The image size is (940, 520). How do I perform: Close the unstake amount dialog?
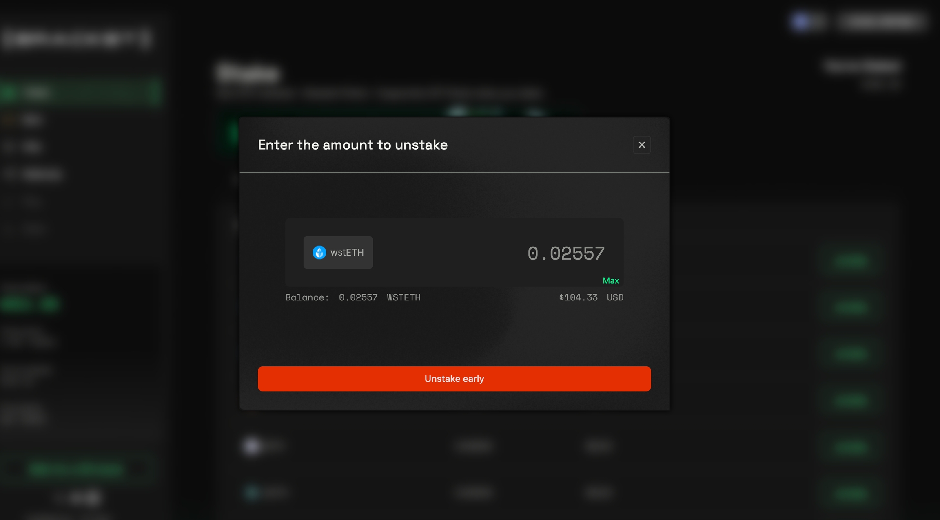click(641, 145)
